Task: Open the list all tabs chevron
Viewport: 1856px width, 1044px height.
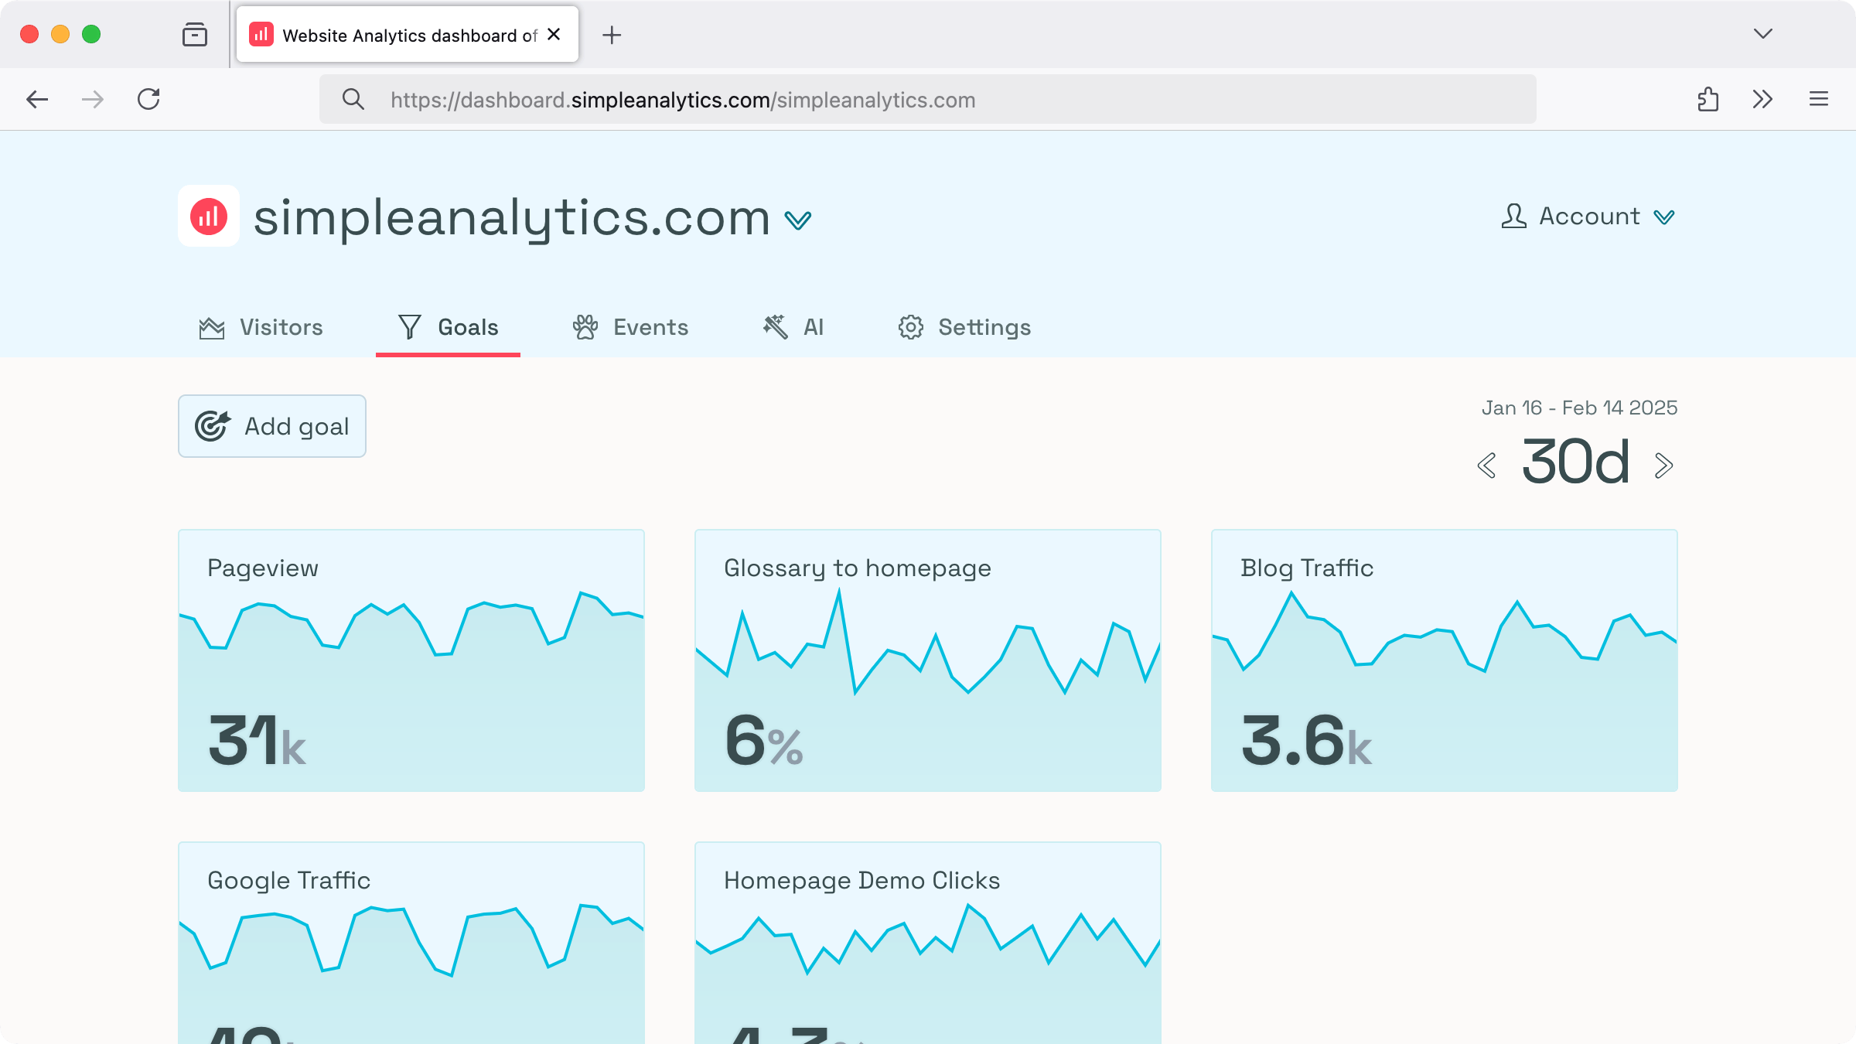Action: click(1763, 34)
